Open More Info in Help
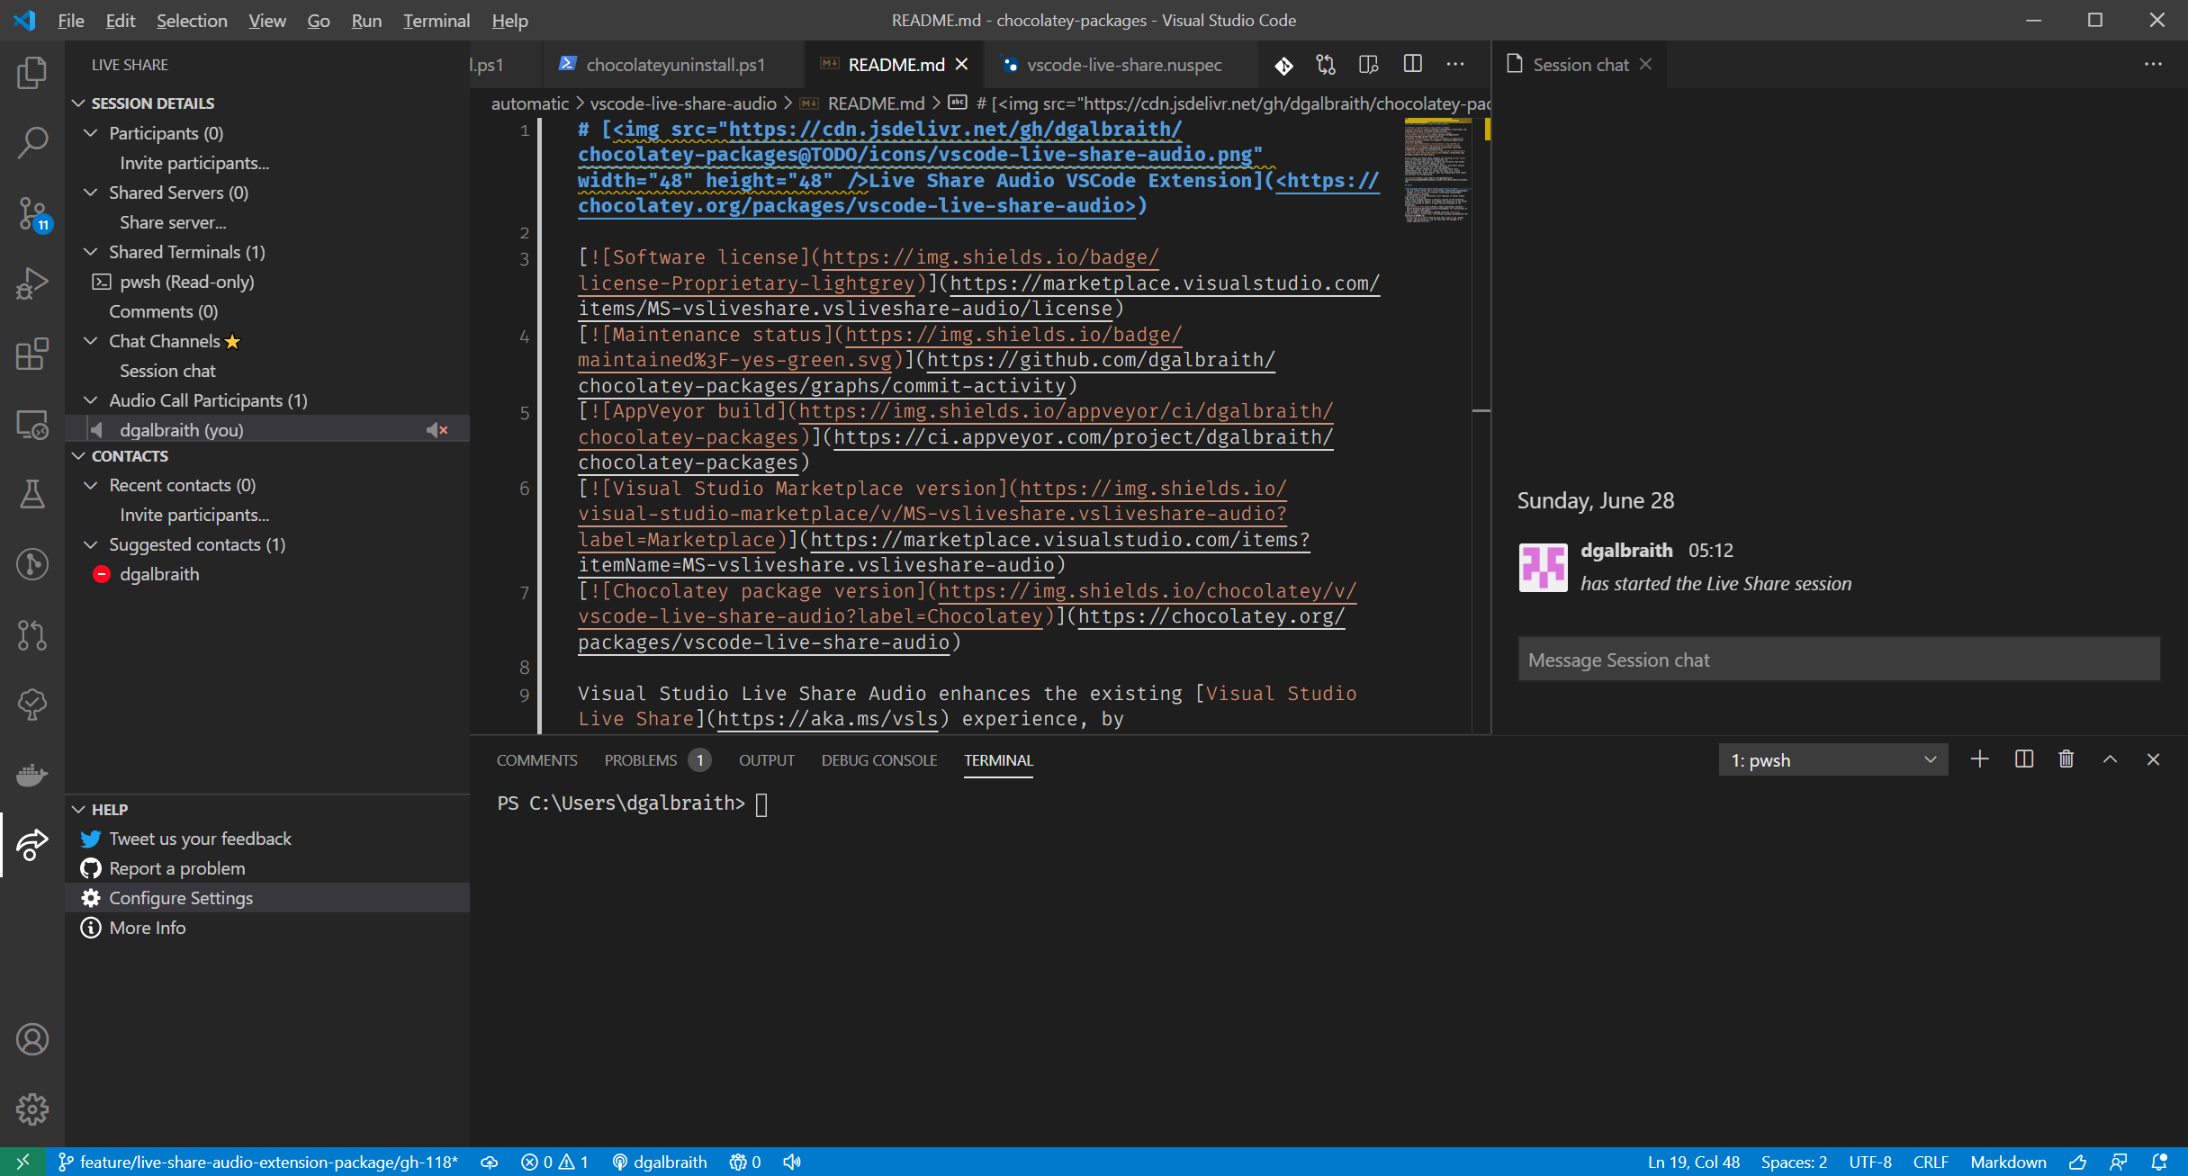 (148, 928)
